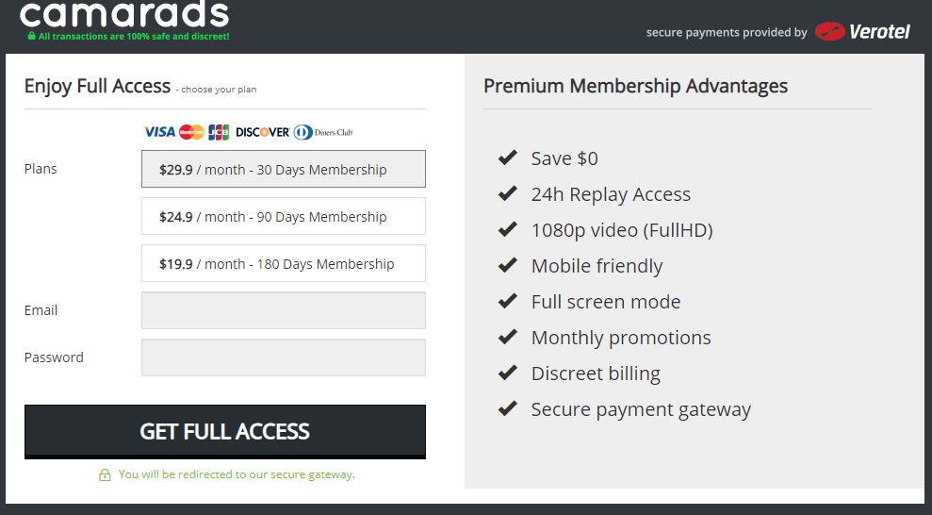Choose the $19.9 180 Days Membership plan
This screenshot has height=515, width=932.
284,263
